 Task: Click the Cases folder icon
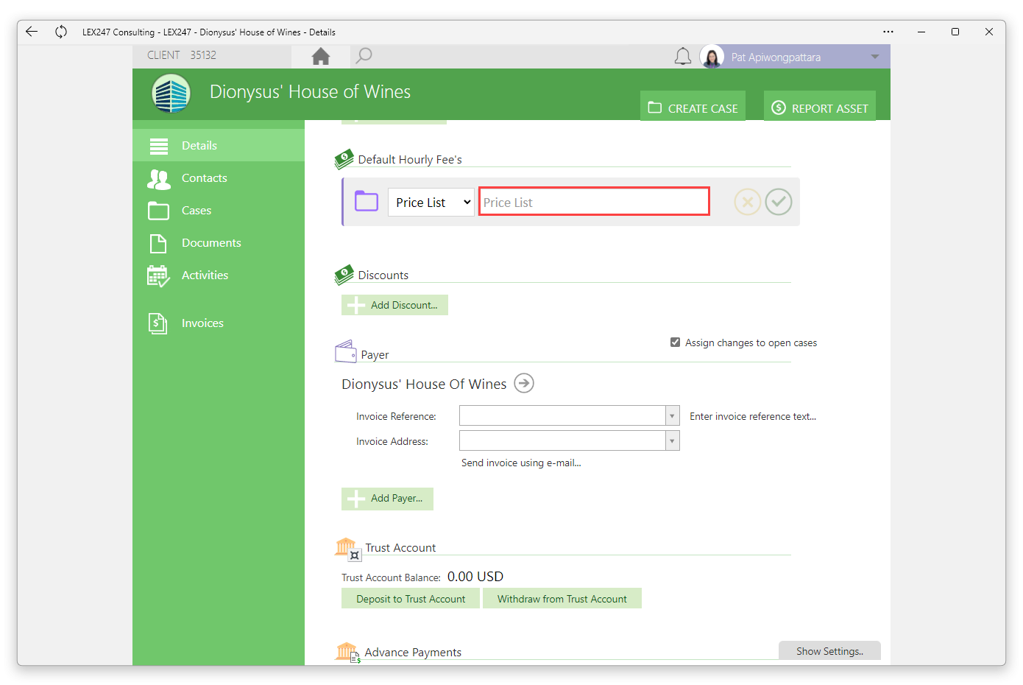coord(158,211)
